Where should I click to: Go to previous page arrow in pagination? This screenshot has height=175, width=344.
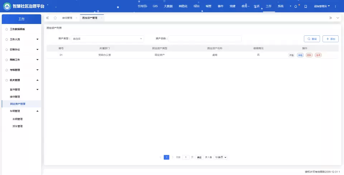161,157
